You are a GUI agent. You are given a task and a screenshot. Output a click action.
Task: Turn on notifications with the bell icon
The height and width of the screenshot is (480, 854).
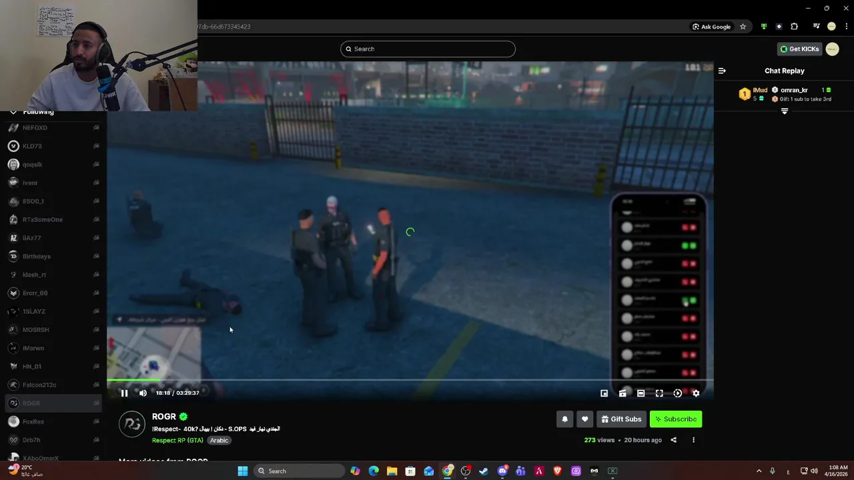point(564,419)
